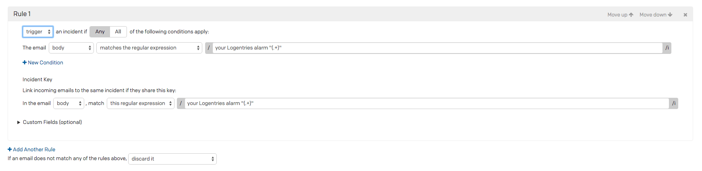Screen dimensions: 702x171
Task: Click the plus icon beside Add Another Rule
Action: click(10, 149)
